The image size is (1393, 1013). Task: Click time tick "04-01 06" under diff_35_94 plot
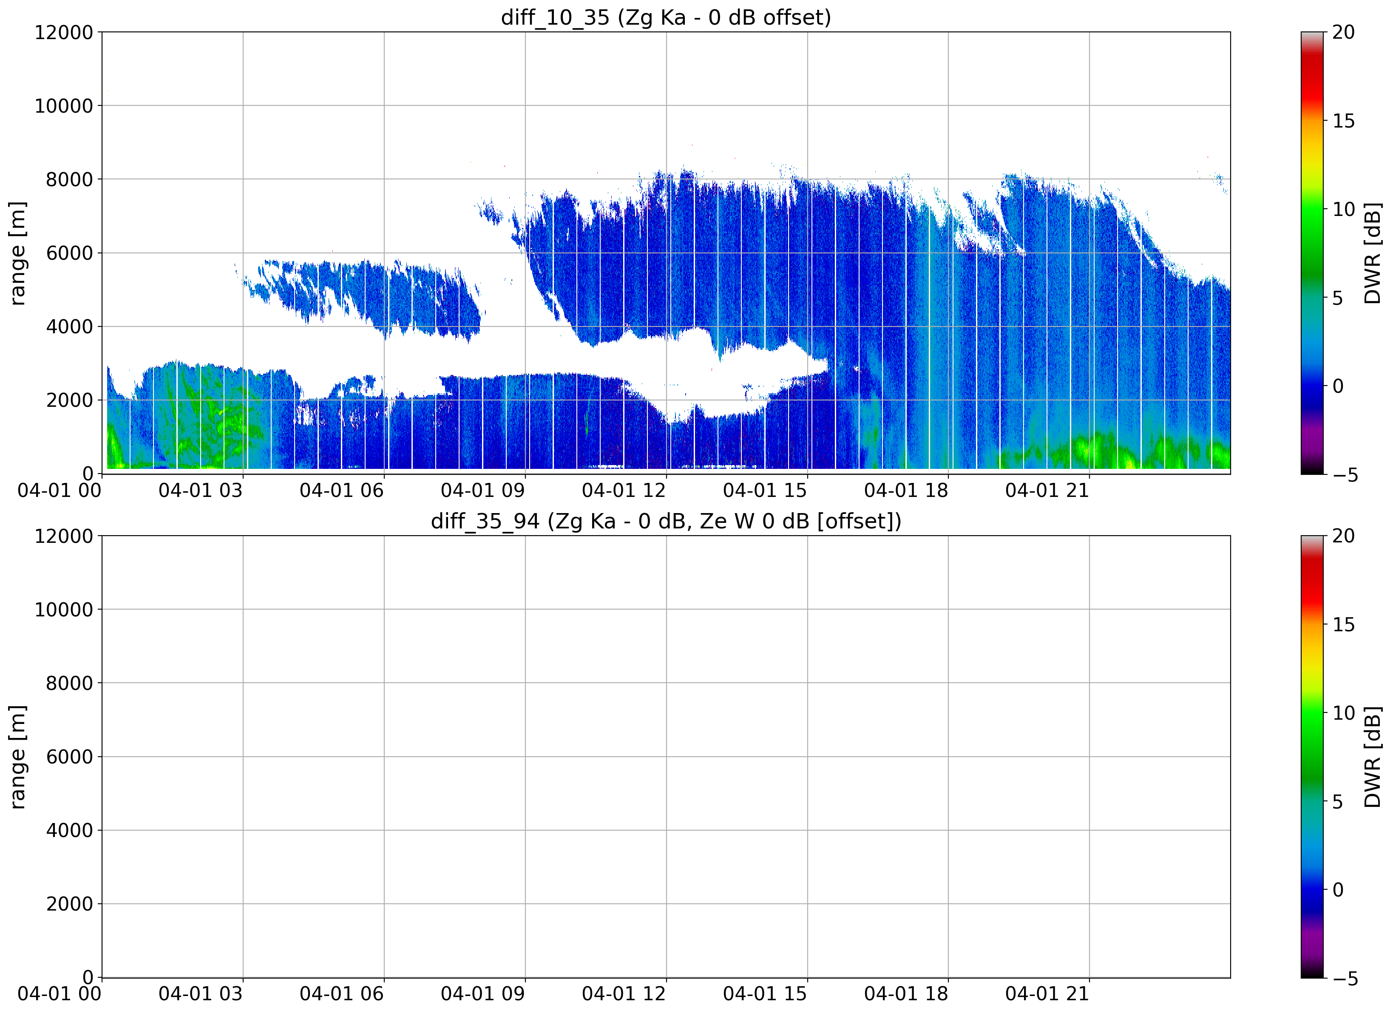coord(342,994)
